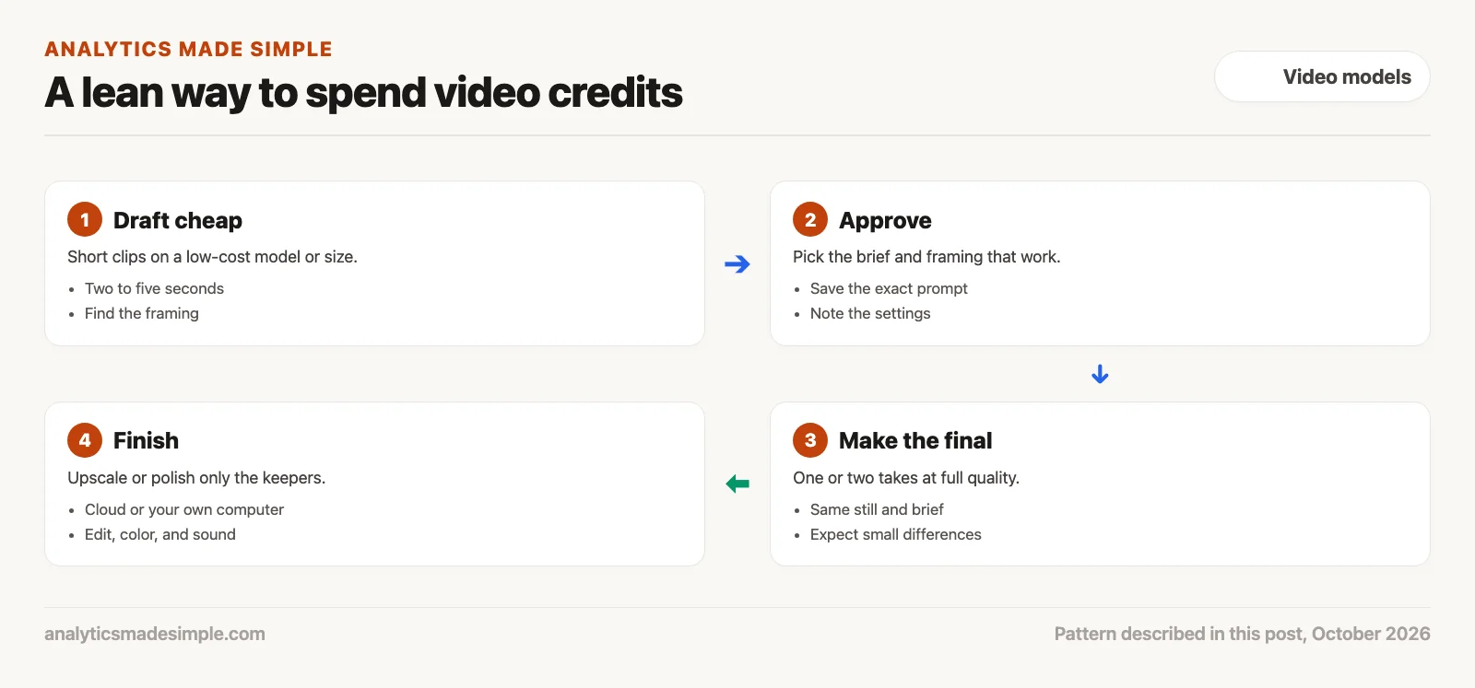The width and height of the screenshot is (1475, 688).
Task: Select the Finish heading
Action: 146,440
